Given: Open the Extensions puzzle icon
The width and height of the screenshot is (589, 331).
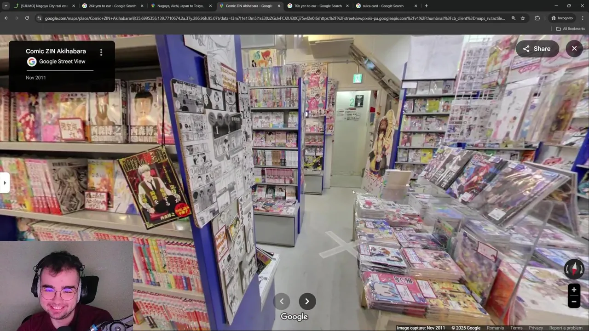Looking at the screenshot, I should (x=537, y=18).
